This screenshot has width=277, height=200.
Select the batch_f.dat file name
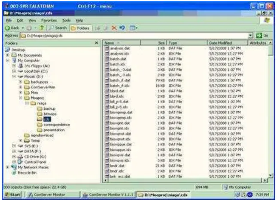pos(120,80)
